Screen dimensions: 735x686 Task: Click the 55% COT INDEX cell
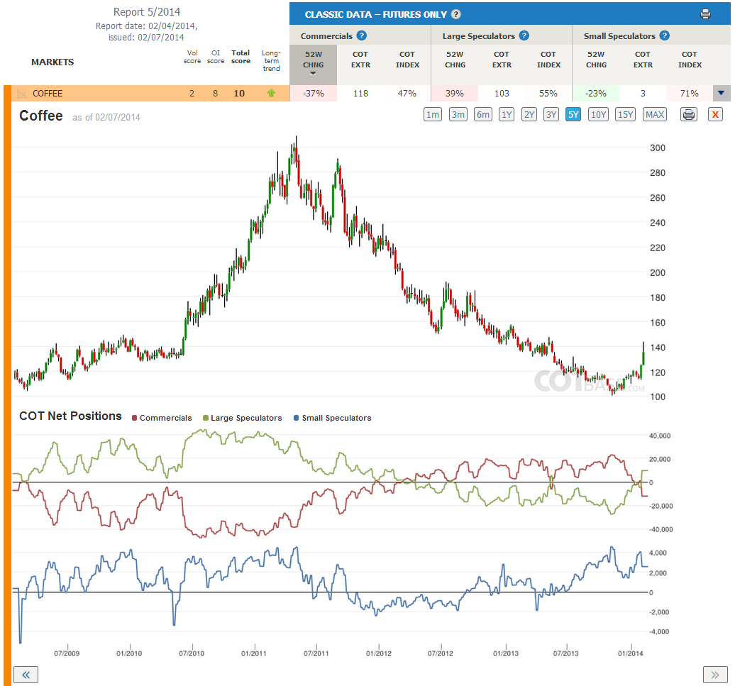(x=548, y=93)
